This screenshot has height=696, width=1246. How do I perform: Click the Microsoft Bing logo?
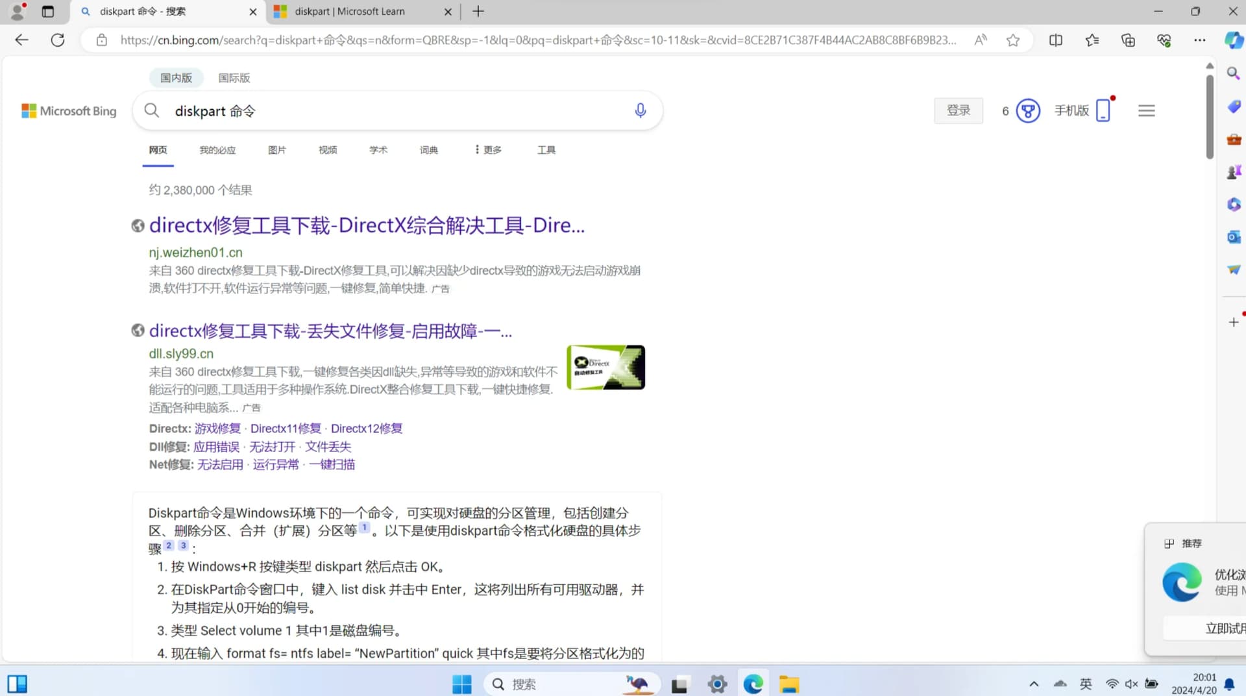coord(69,111)
